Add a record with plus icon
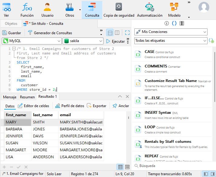Screen dimensions: 216x177 4,167
